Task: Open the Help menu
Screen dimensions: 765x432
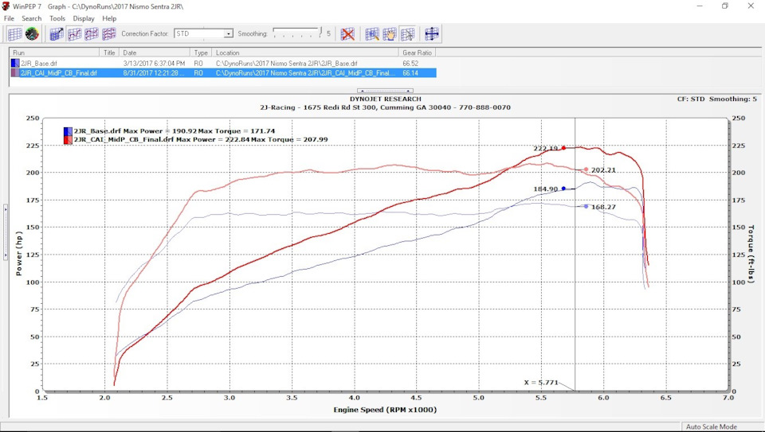Action: point(109,18)
